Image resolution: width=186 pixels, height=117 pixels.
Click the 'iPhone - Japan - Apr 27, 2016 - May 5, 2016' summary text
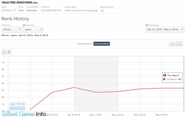tap(25, 35)
